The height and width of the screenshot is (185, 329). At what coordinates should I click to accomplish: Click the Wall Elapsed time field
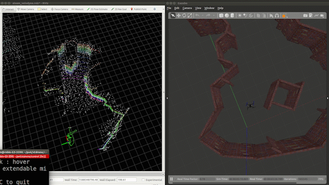pyautogui.click(x=126, y=180)
